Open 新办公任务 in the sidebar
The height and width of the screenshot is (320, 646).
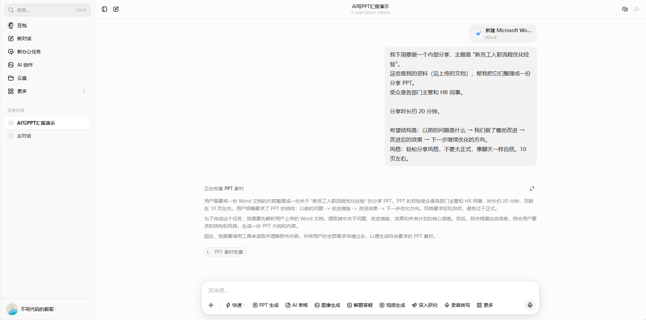tap(47, 52)
